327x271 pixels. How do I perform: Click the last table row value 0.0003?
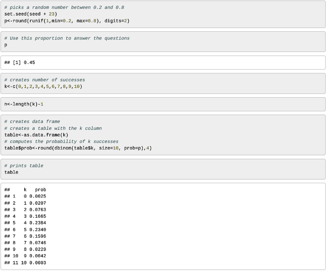pyautogui.click(x=38, y=263)
